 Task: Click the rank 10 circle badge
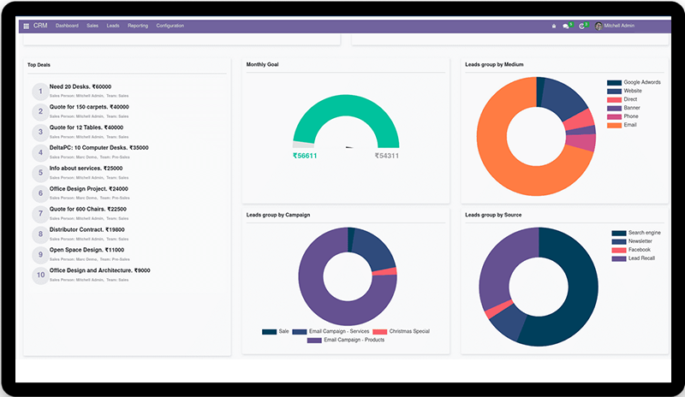point(39,275)
